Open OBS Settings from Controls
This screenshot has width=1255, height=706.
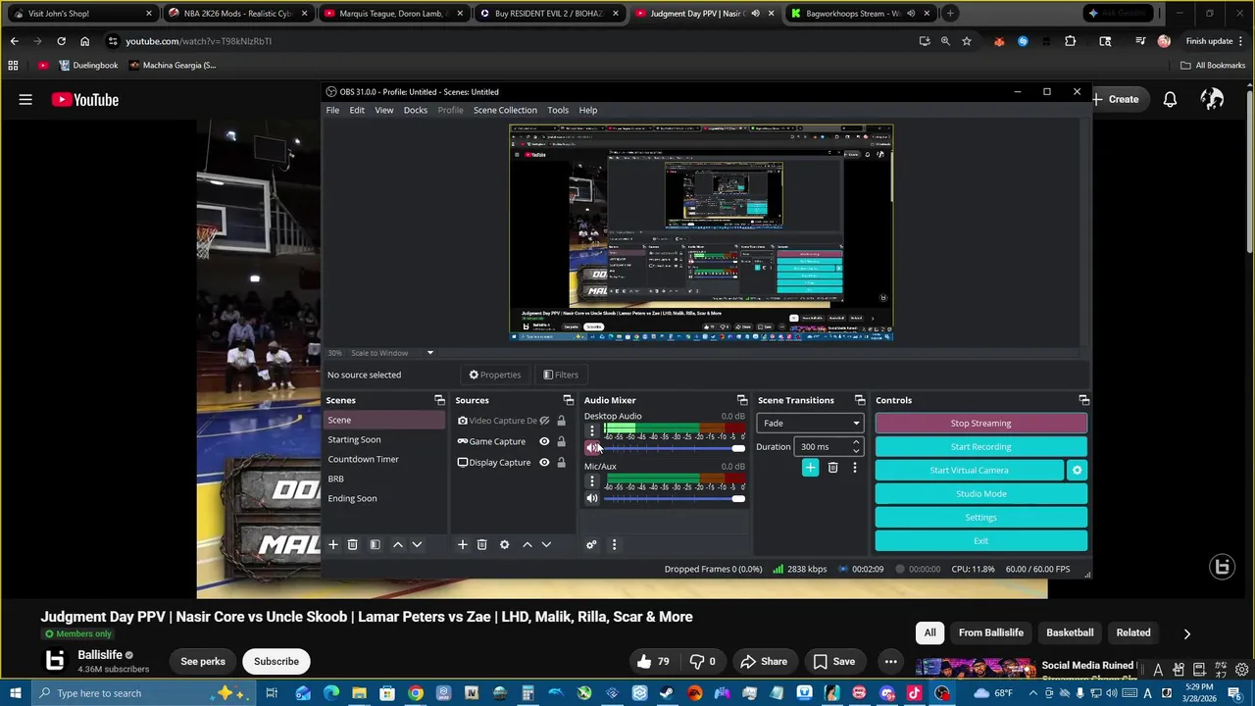(x=980, y=517)
